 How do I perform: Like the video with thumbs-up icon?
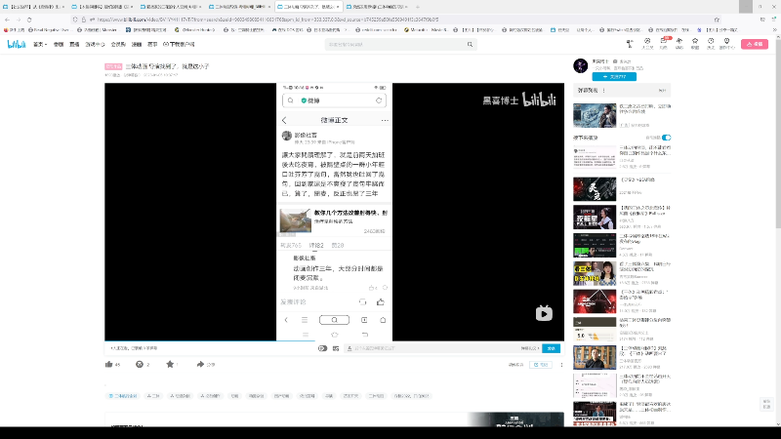[x=109, y=364]
